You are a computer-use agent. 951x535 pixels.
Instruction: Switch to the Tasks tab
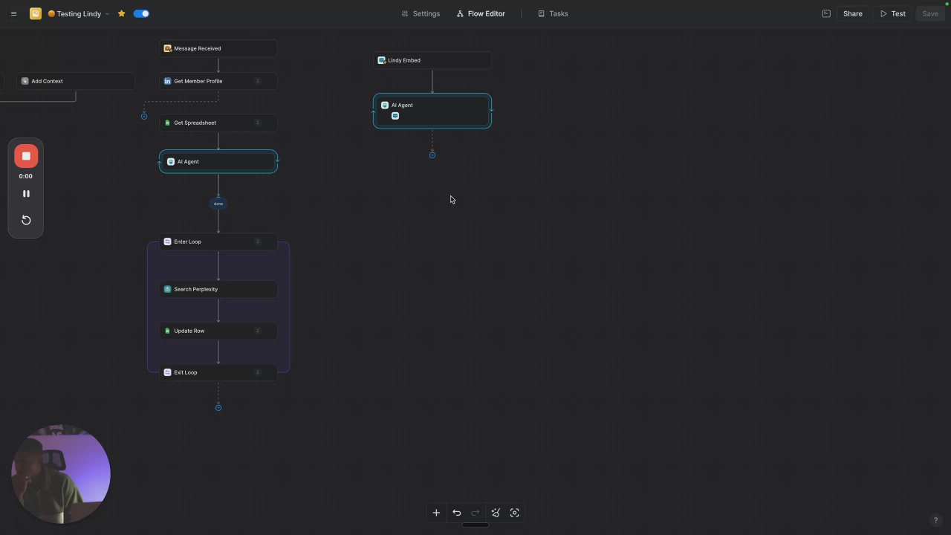pos(553,13)
